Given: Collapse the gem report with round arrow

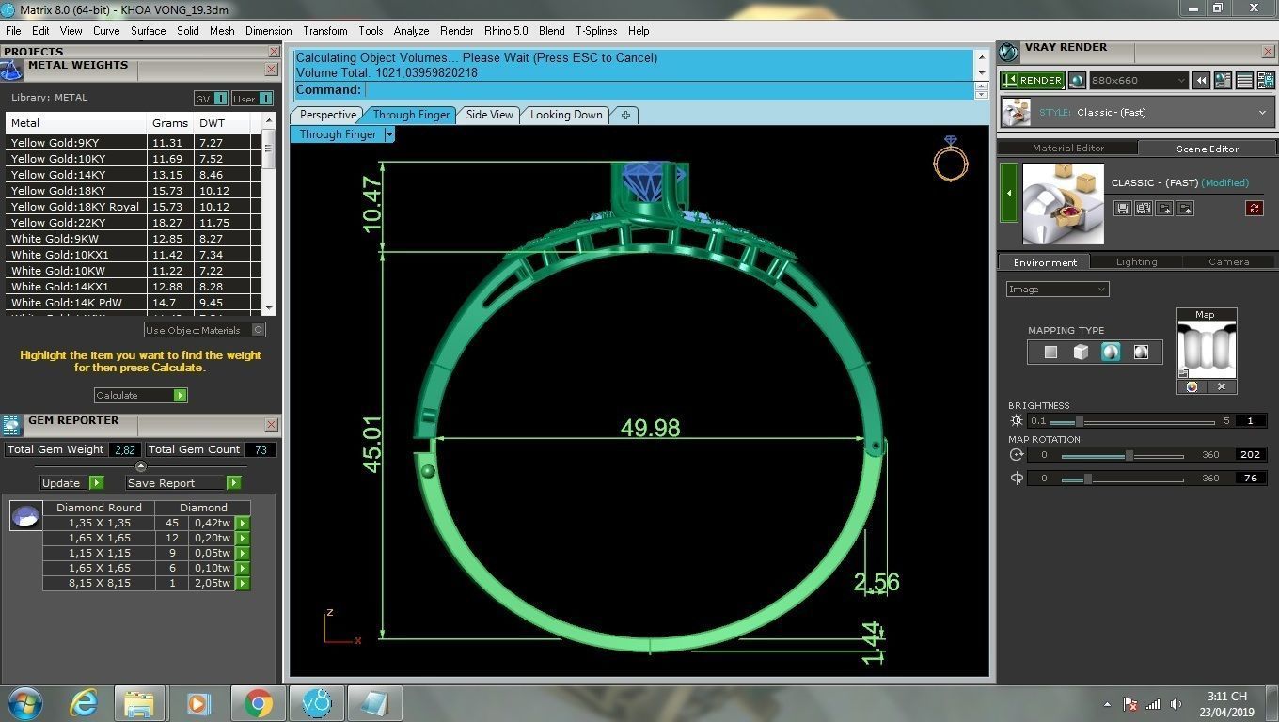Looking at the screenshot, I should (x=141, y=466).
